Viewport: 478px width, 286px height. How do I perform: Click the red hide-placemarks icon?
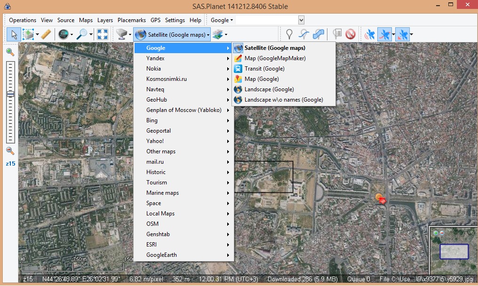[x=351, y=34]
